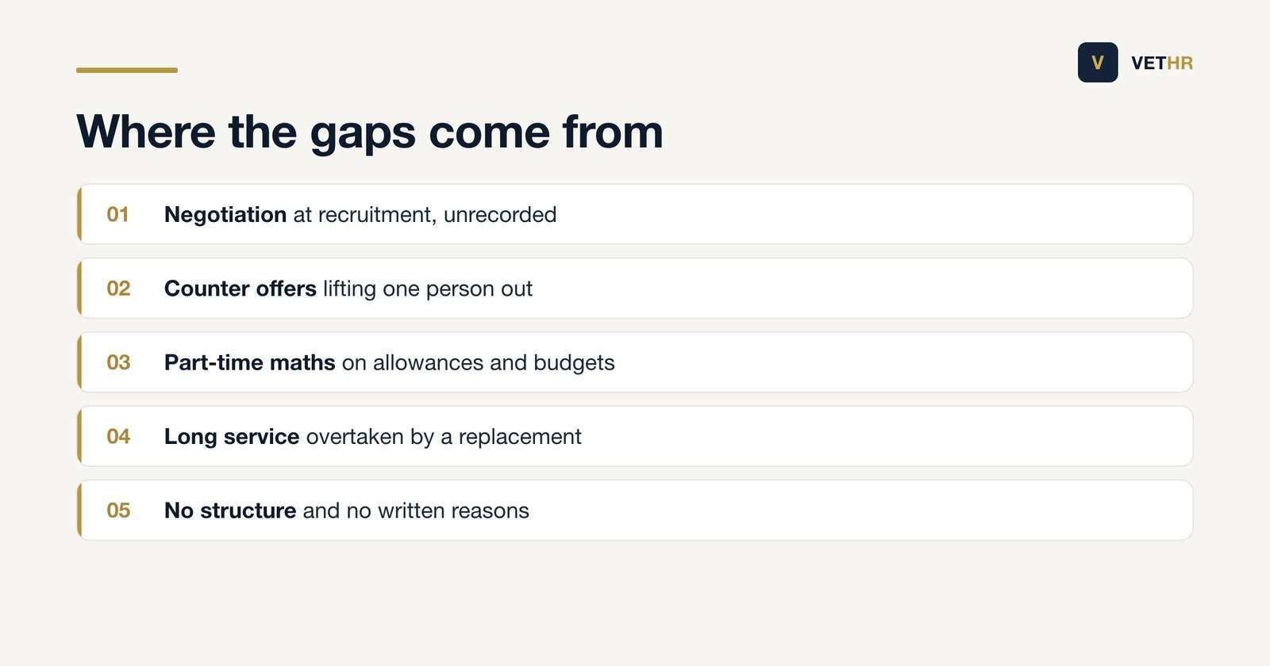Viewport: 1270px width, 666px height.
Task: Click the bold 'Counter offers' text
Action: pos(241,289)
